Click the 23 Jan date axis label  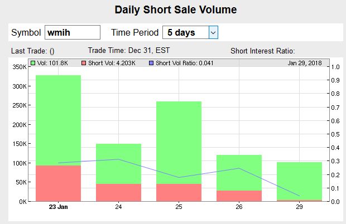click(x=58, y=207)
